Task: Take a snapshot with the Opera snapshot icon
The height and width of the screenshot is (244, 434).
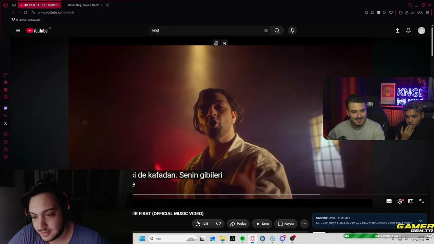Action: tap(373, 13)
